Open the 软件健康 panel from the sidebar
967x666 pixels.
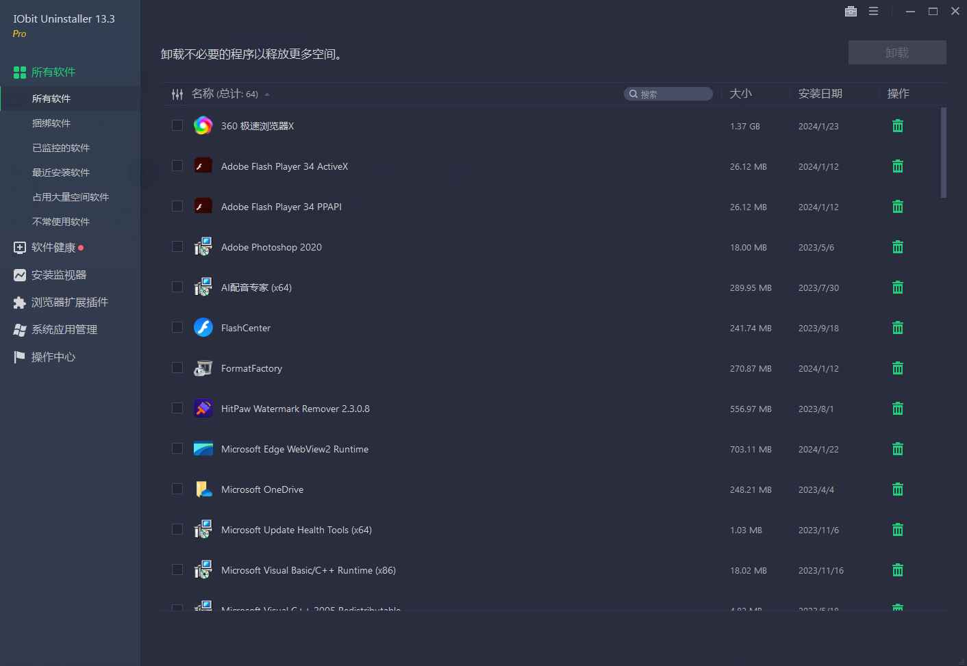tap(55, 247)
